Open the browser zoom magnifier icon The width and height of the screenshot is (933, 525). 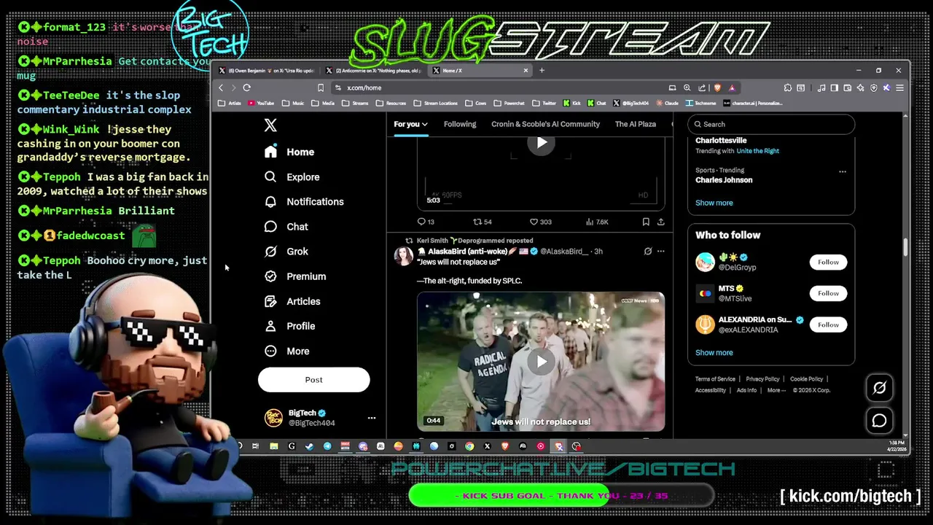click(x=687, y=87)
